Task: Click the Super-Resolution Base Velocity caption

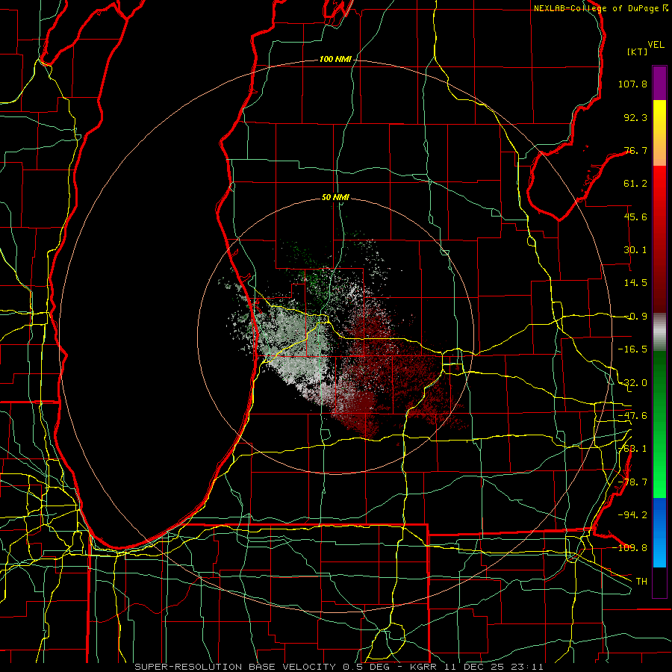Action: pyautogui.click(x=339, y=667)
